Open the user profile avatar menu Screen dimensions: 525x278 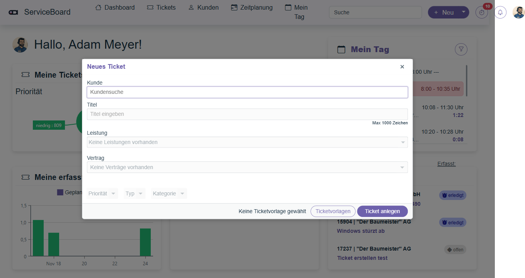click(x=518, y=12)
